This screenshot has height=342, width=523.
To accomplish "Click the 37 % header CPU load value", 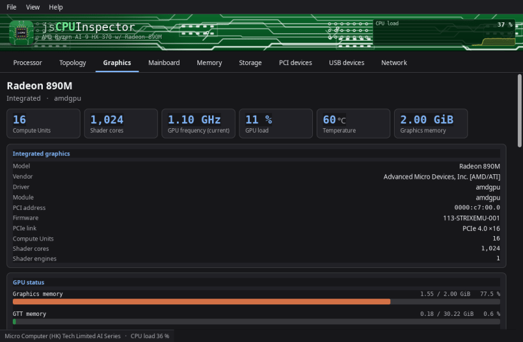I will pyautogui.click(x=504, y=25).
